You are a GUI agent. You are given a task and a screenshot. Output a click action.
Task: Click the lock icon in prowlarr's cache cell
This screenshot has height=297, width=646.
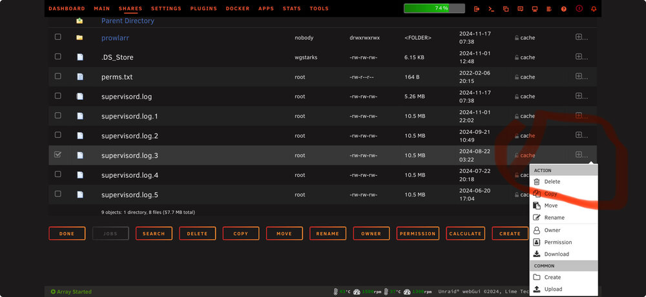click(517, 38)
